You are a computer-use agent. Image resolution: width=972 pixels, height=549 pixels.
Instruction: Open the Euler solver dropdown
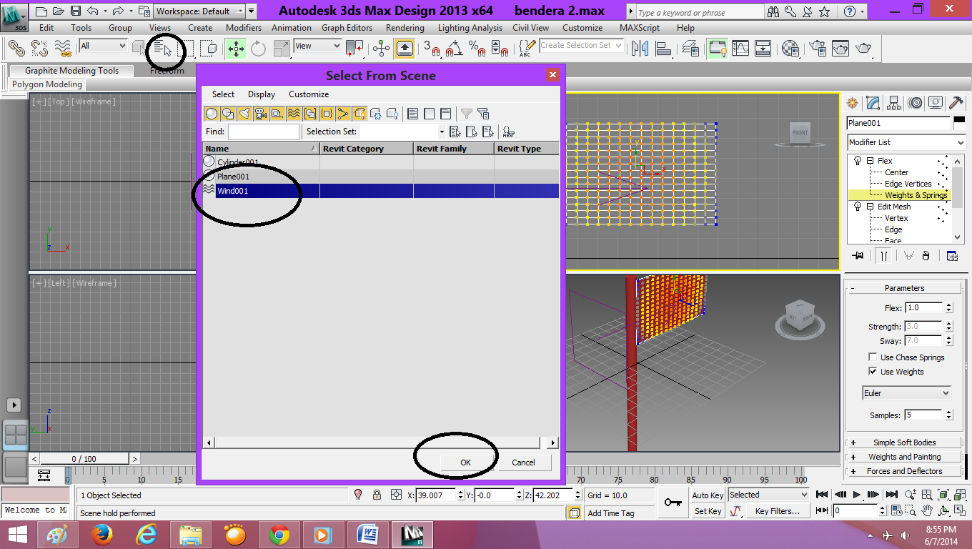(907, 393)
